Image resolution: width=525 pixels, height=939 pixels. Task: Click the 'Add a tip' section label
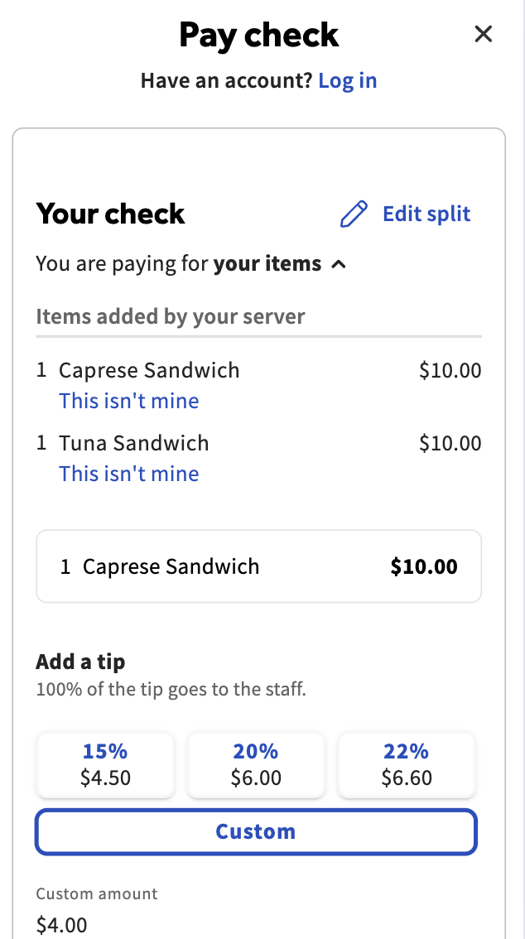point(79,662)
